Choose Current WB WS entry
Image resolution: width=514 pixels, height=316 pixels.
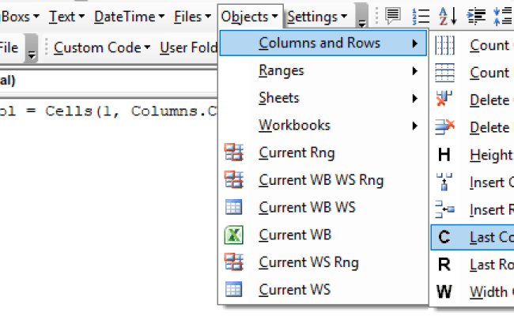323,208
